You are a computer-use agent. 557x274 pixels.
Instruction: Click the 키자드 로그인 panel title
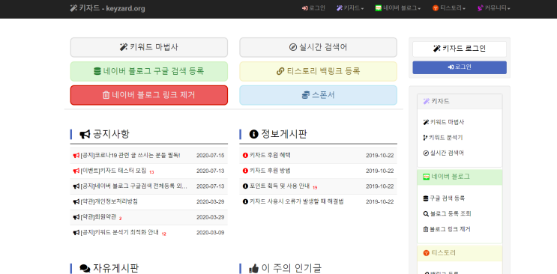(460, 49)
